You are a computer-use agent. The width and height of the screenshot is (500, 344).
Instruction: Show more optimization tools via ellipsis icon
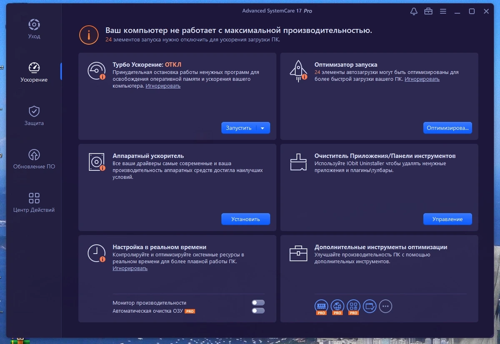tap(385, 307)
